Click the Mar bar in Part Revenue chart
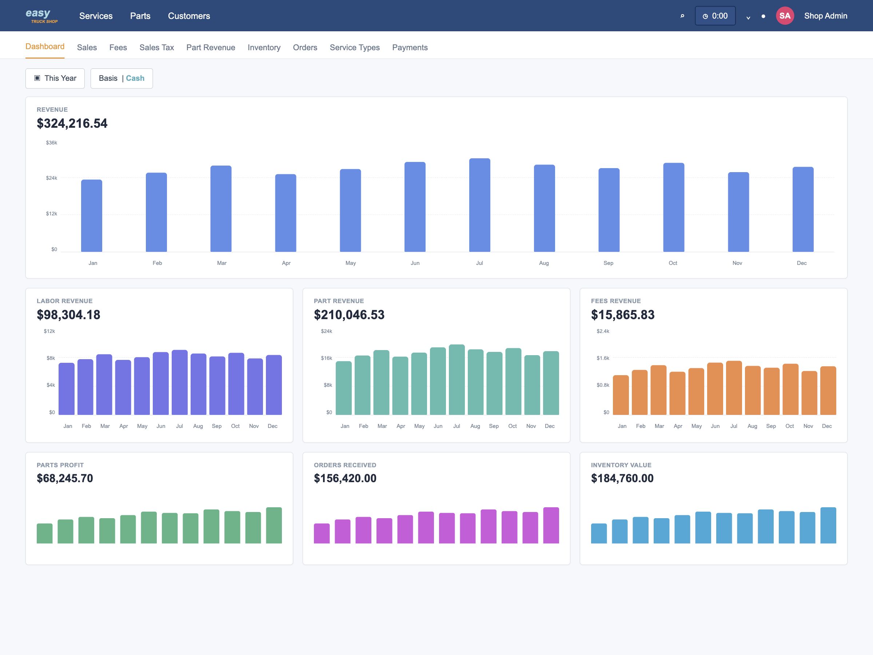 click(381, 382)
